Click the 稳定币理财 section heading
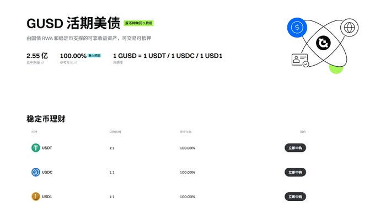The image size is (375, 218). (46, 119)
